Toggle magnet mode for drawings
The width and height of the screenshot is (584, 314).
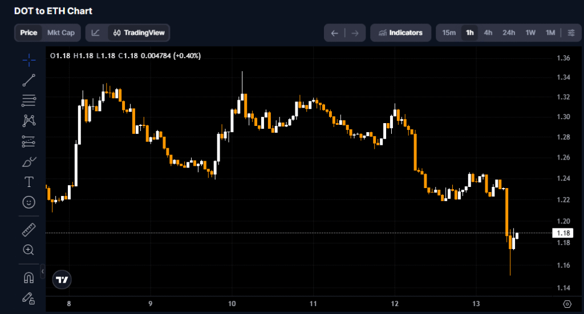pos(29,278)
